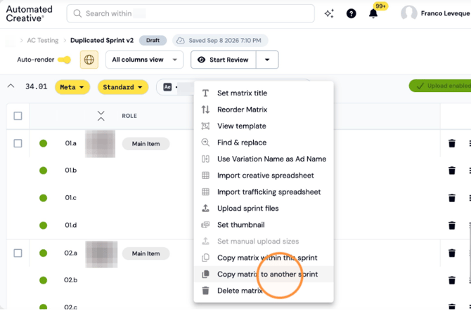The width and height of the screenshot is (471, 311).
Task: Click the Start Review button
Action: coord(224,60)
